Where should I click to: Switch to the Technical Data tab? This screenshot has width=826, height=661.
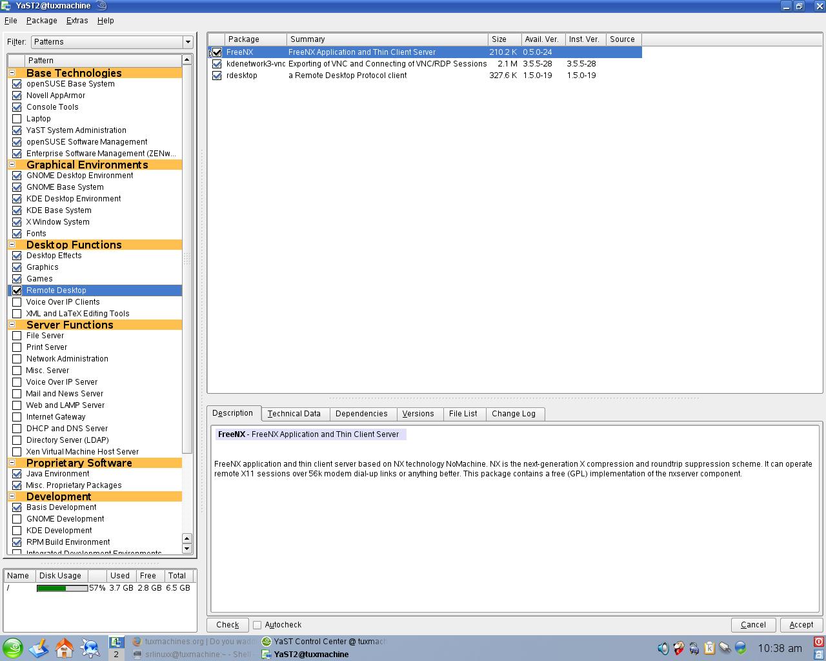294,414
